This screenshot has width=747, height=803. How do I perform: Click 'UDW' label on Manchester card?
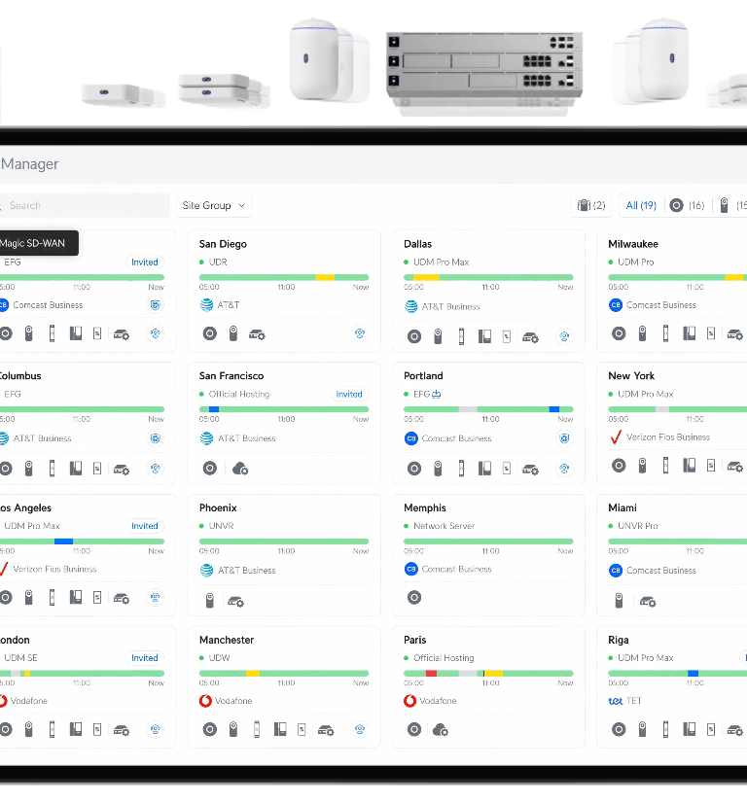click(219, 658)
